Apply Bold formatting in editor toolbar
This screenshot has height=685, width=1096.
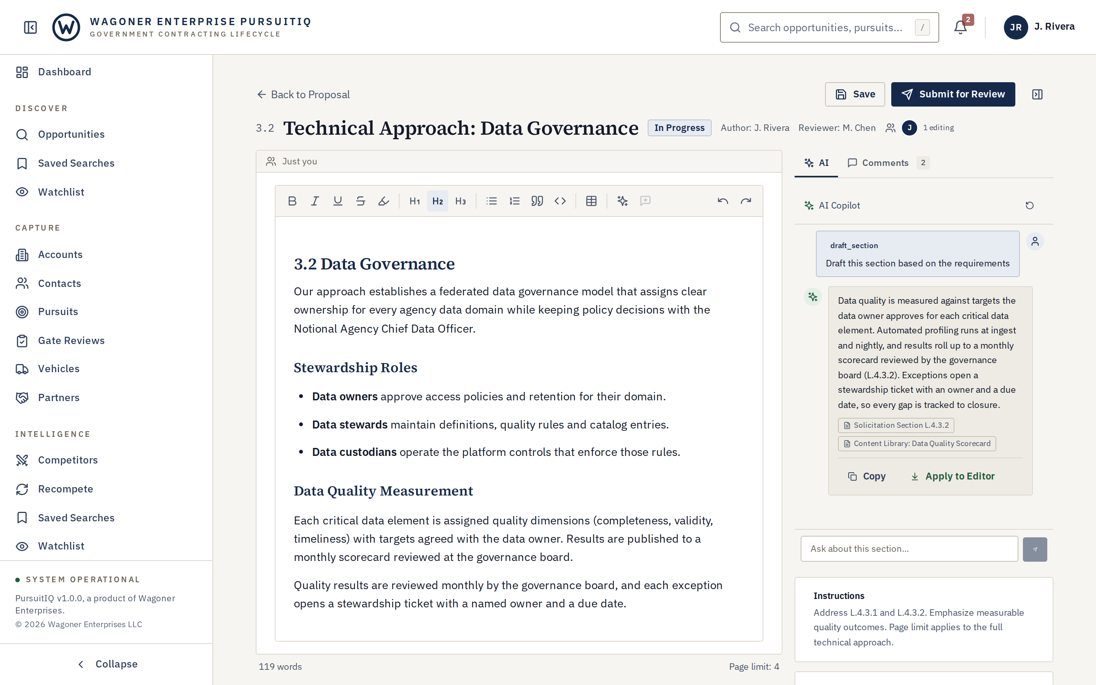292,201
